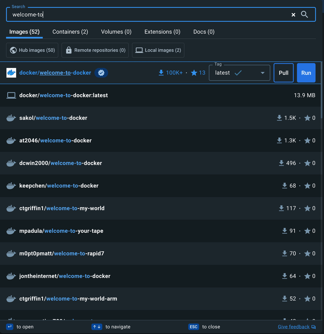
Task: Click the laptop icon on docker/welcome-to-docker:latest
Action: pyautogui.click(x=11, y=95)
